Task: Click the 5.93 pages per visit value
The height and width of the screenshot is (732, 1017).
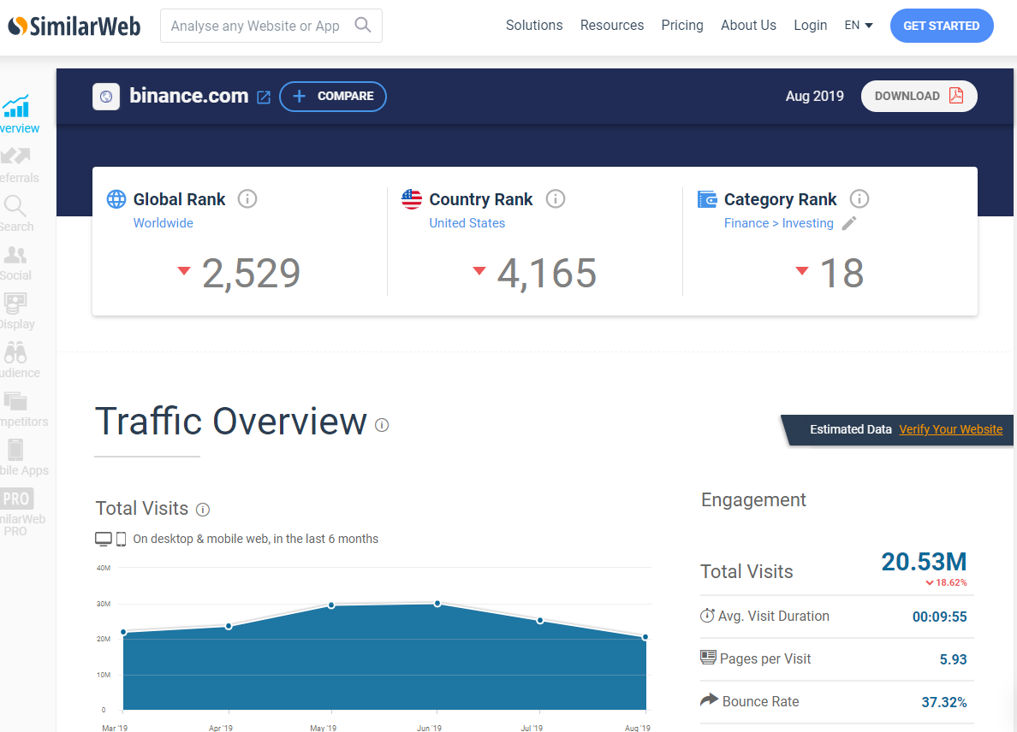Action: (x=954, y=659)
